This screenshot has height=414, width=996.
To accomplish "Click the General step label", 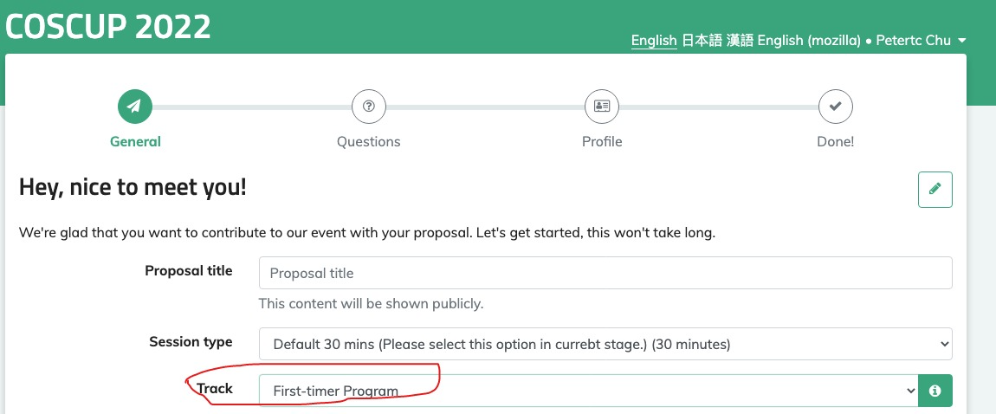I will point(135,141).
